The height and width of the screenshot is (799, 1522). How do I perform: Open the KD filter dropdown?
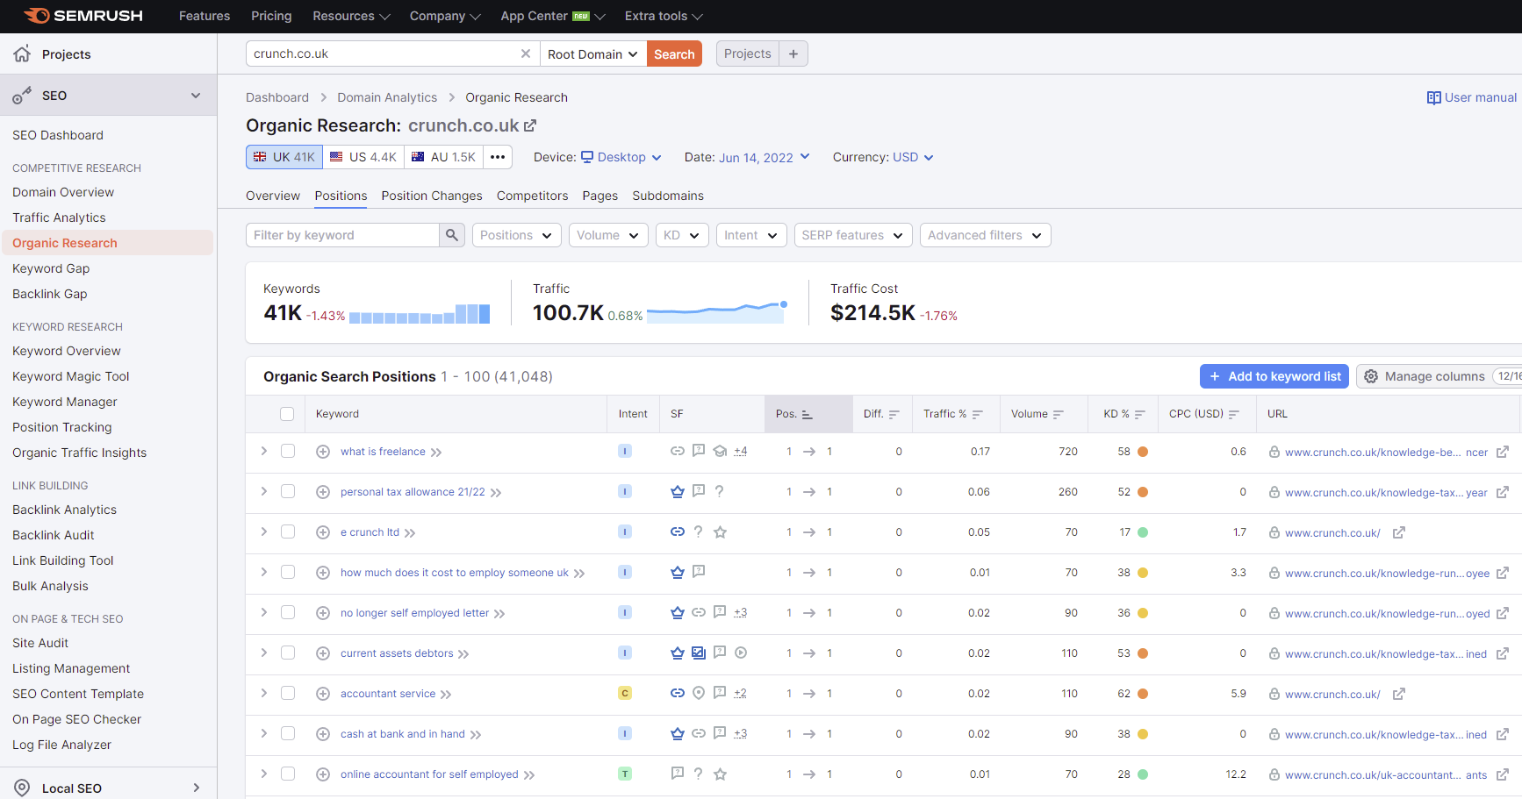(682, 235)
